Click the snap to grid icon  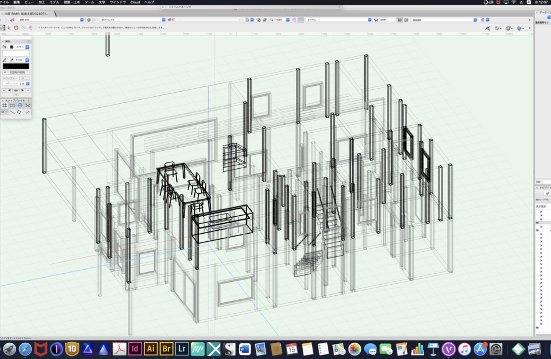click(x=4, y=106)
